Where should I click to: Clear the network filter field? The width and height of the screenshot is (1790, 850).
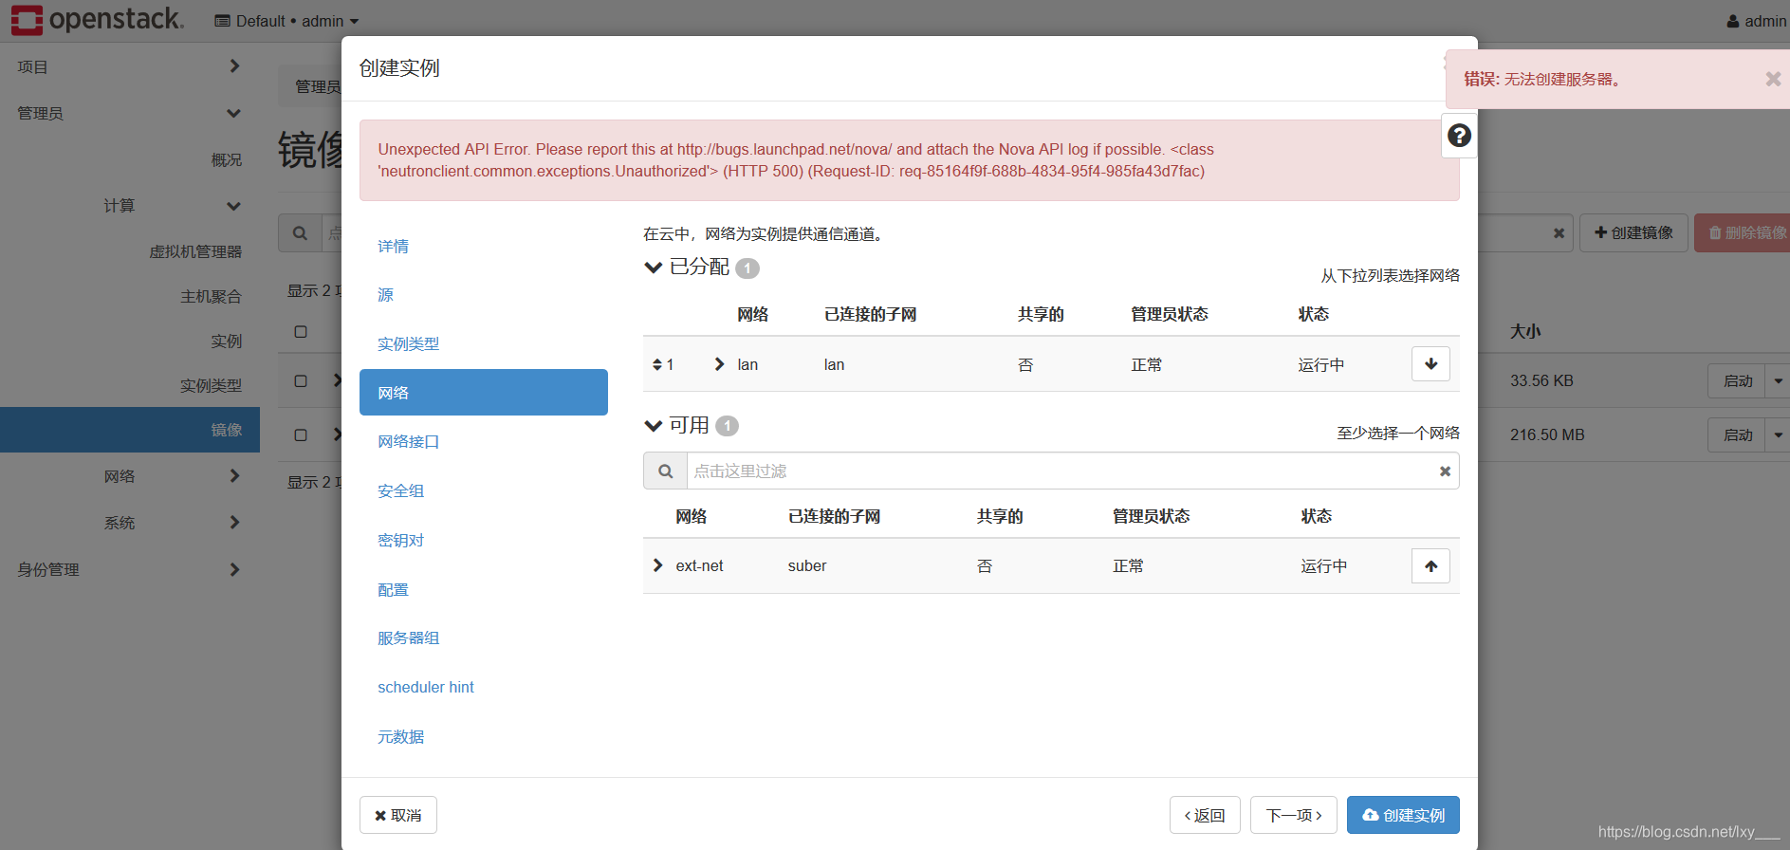1445,471
